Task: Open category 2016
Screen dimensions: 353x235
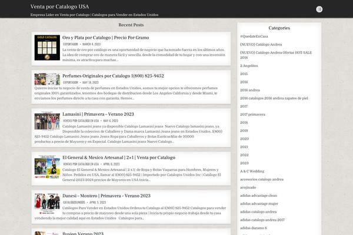Action: click(244, 82)
